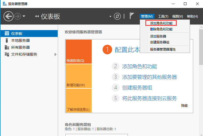Click the back navigation arrow button
The width and height of the screenshot is (203, 136).
(9, 16)
